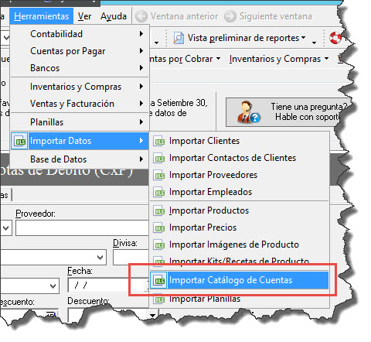The width and height of the screenshot is (371, 342).
Task: Open the Ver menu
Action: (x=84, y=16)
